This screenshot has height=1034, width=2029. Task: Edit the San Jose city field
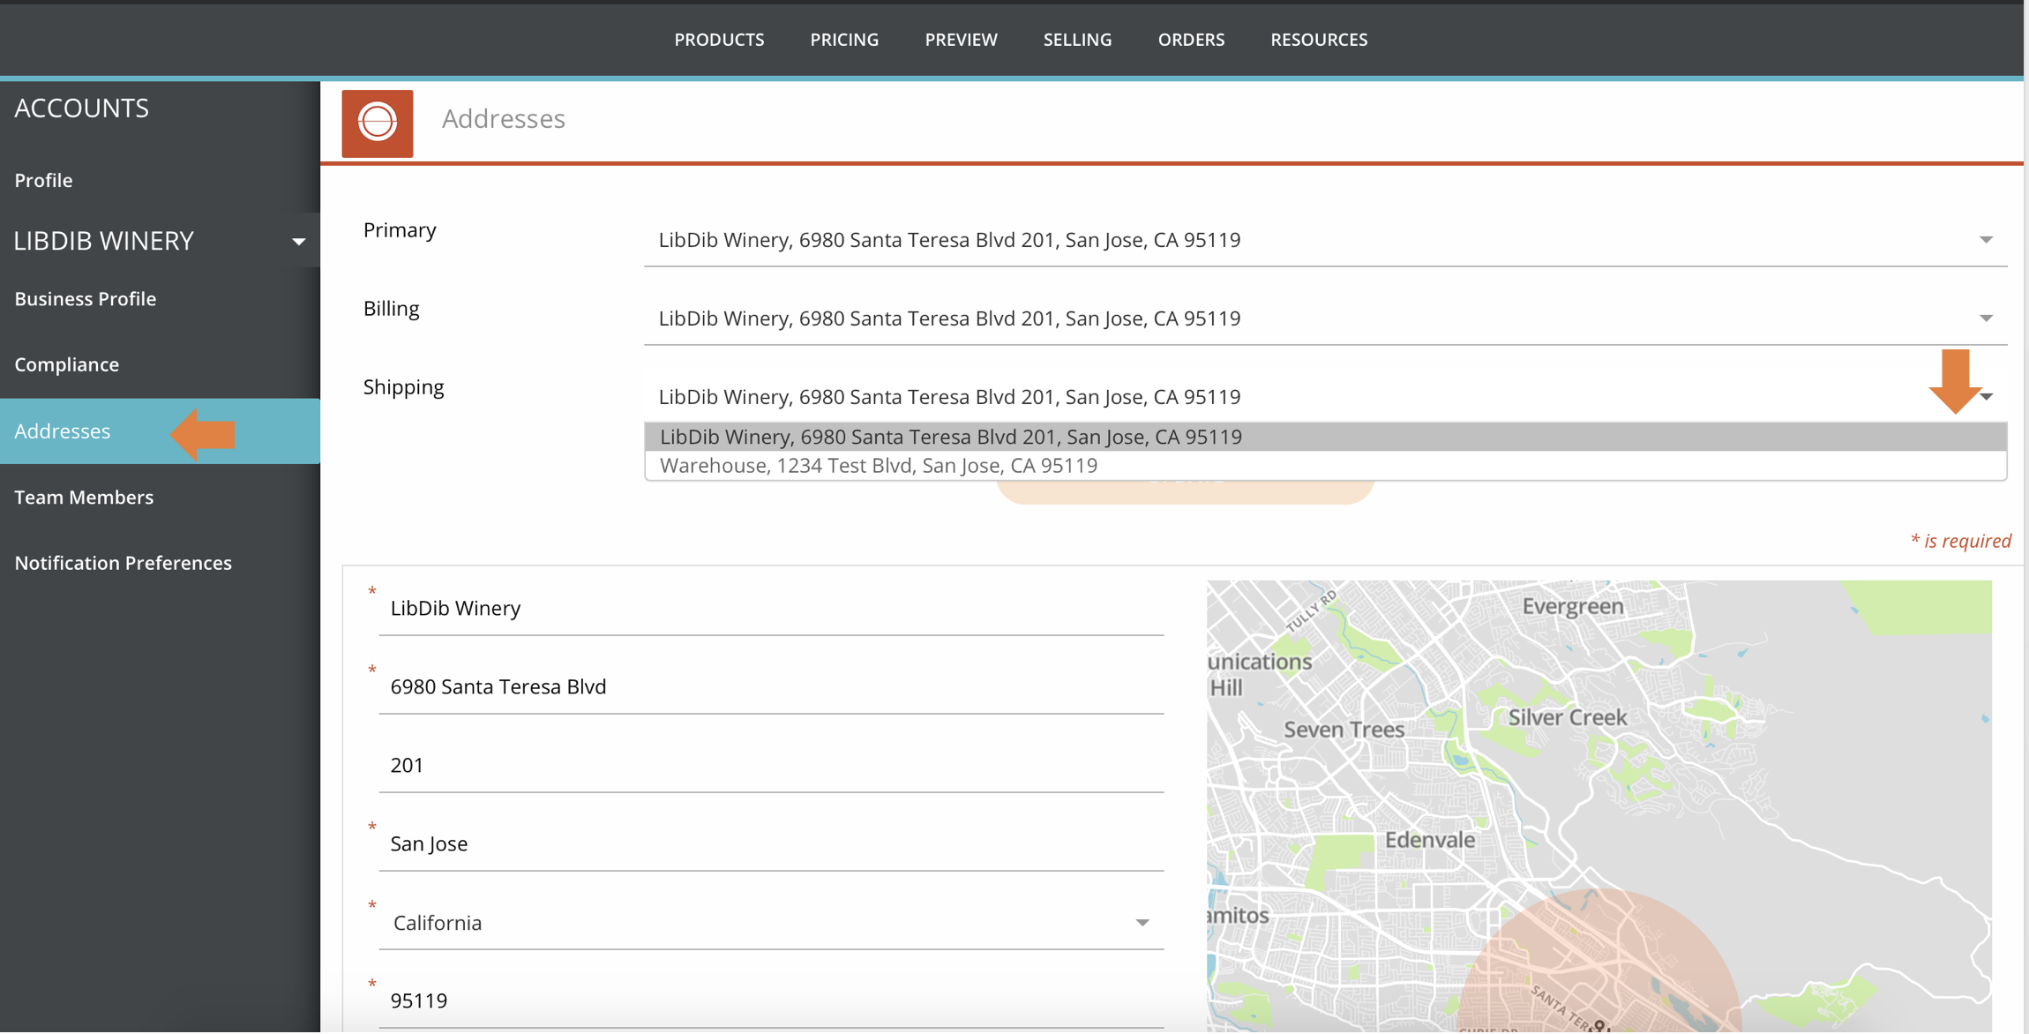(771, 843)
